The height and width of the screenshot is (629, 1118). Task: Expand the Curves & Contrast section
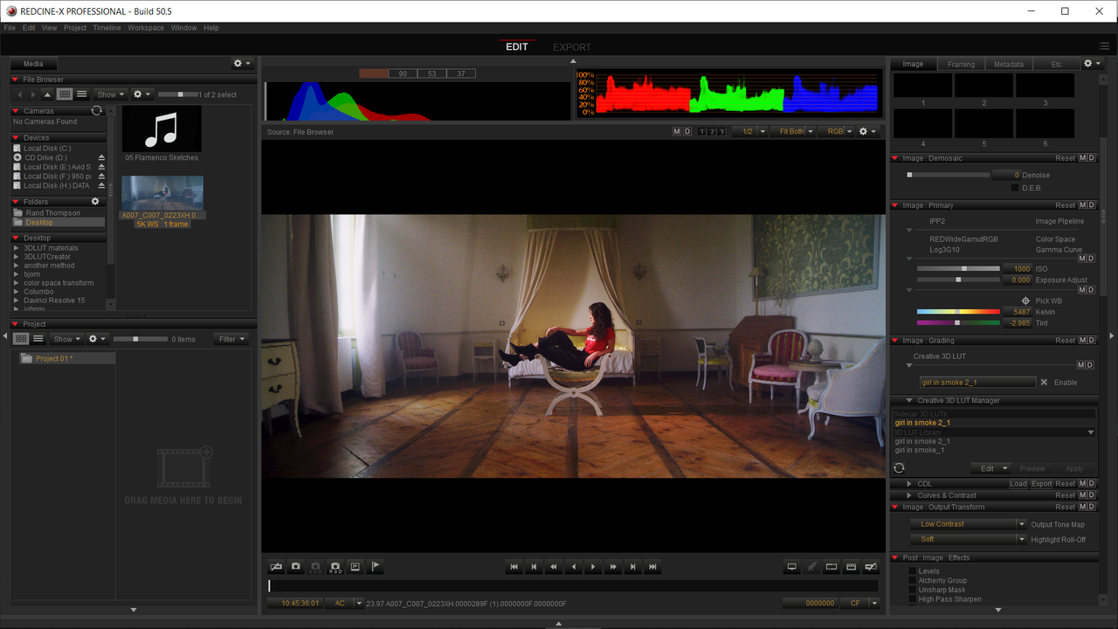click(x=909, y=495)
